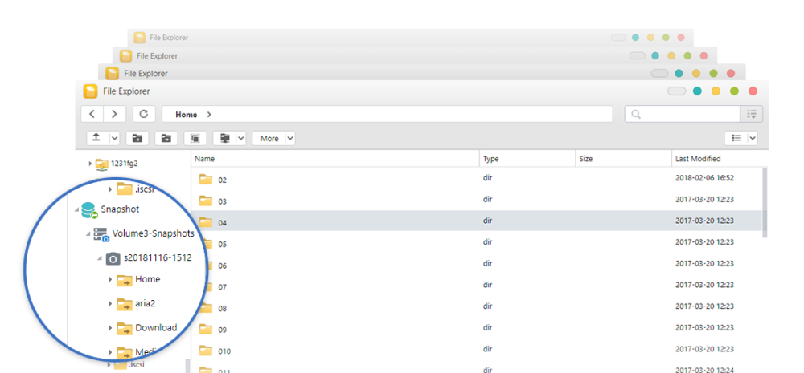Click the Create Folder icon with plus sign
804x373 pixels.
137,138
